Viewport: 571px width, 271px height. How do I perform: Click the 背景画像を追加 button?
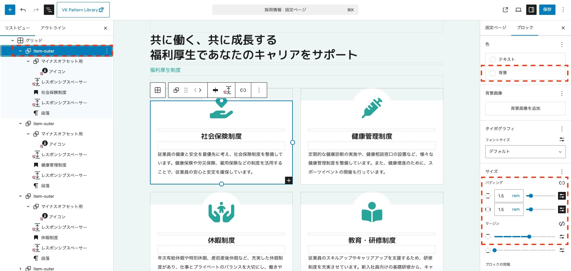click(525, 108)
